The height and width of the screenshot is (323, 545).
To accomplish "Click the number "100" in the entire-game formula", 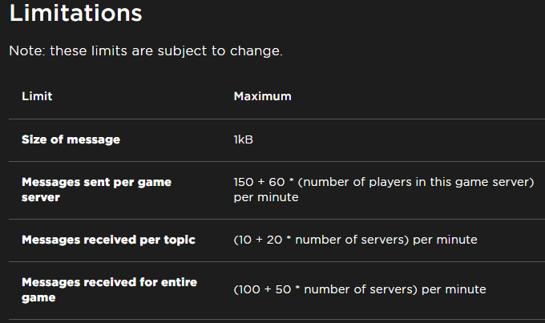I will click(x=248, y=289).
